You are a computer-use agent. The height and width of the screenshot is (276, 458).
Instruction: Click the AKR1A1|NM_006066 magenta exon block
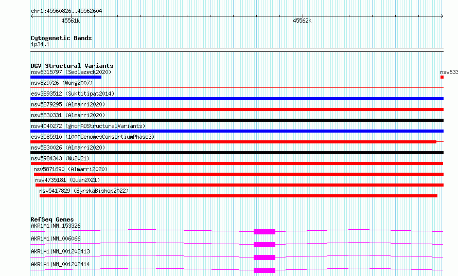pos(265,245)
